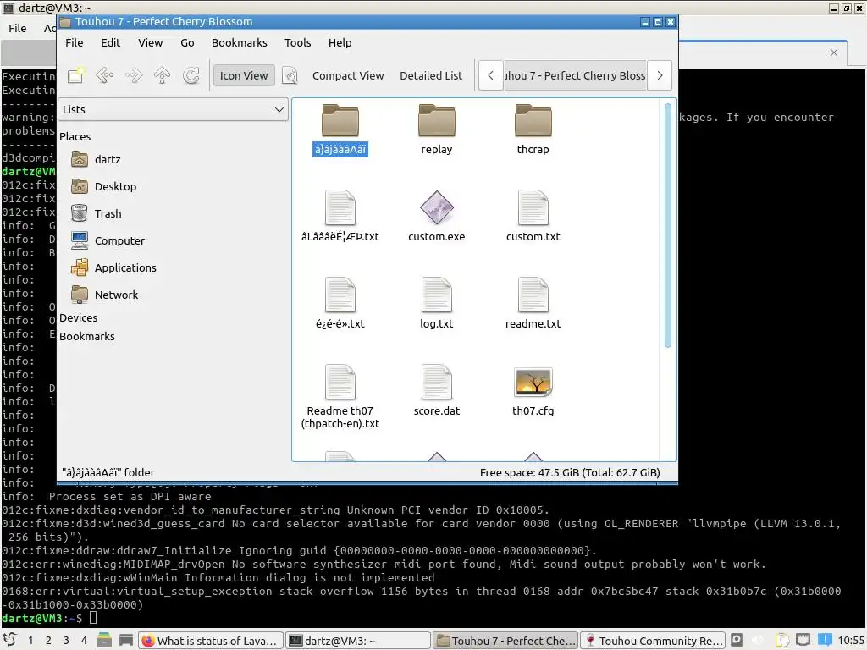This screenshot has height=650, width=867.
Task: Go back with the back arrow icon
Action: (x=104, y=75)
